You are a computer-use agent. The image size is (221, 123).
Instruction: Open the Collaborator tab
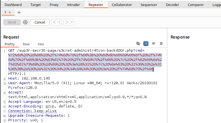pyautogui.click(x=122, y=5)
